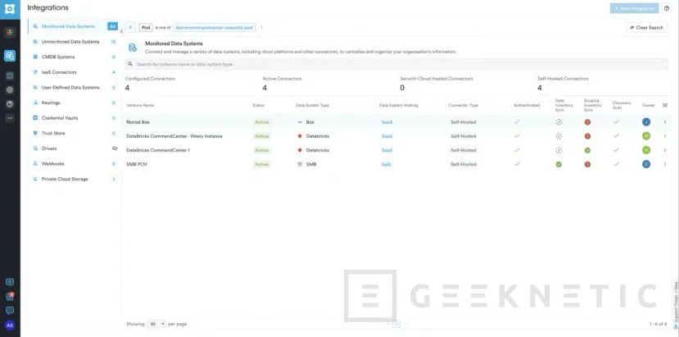679x337 pixels.
Task: Click Active status badge for Norcal Box
Action: (x=261, y=122)
